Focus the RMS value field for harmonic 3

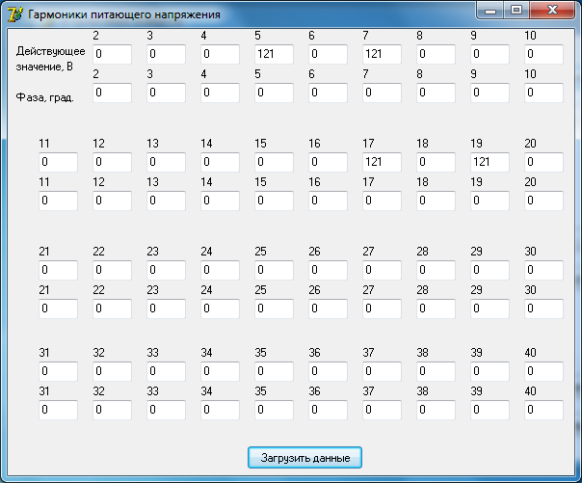tap(166, 54)
